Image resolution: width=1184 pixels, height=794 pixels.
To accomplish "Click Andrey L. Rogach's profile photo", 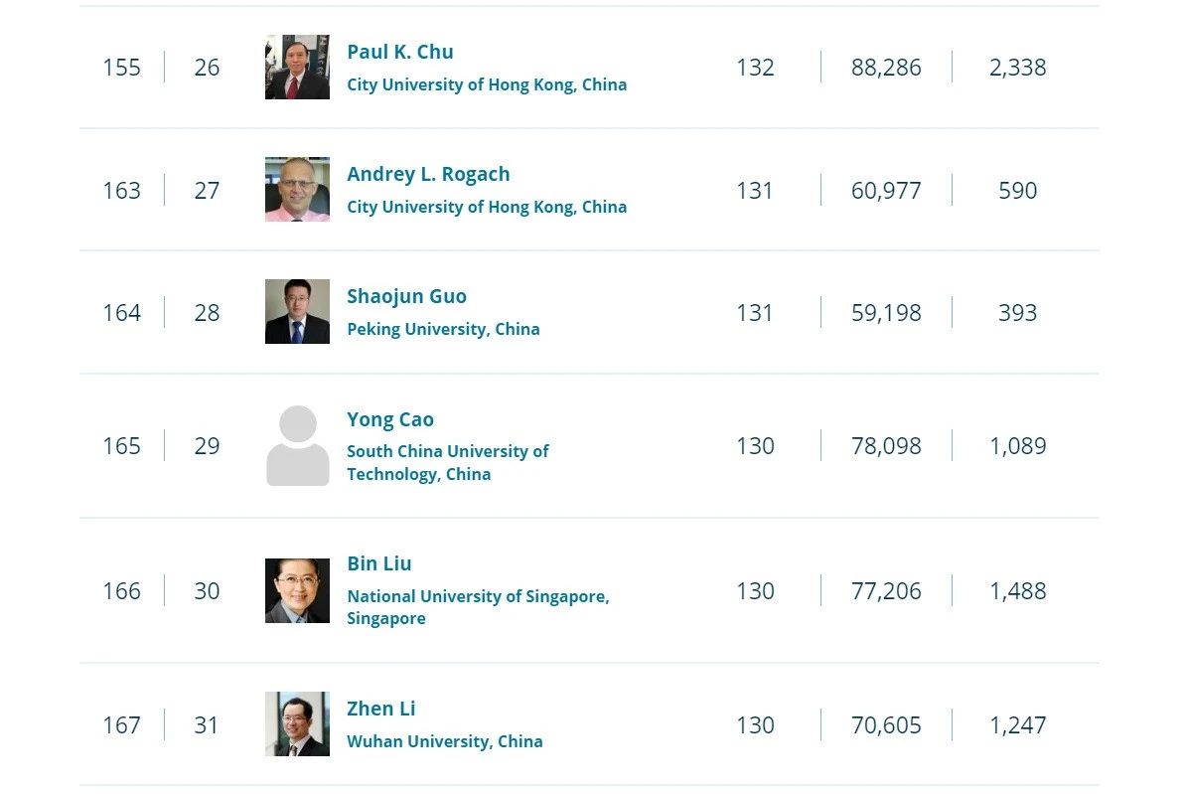I will coord(297,189).
